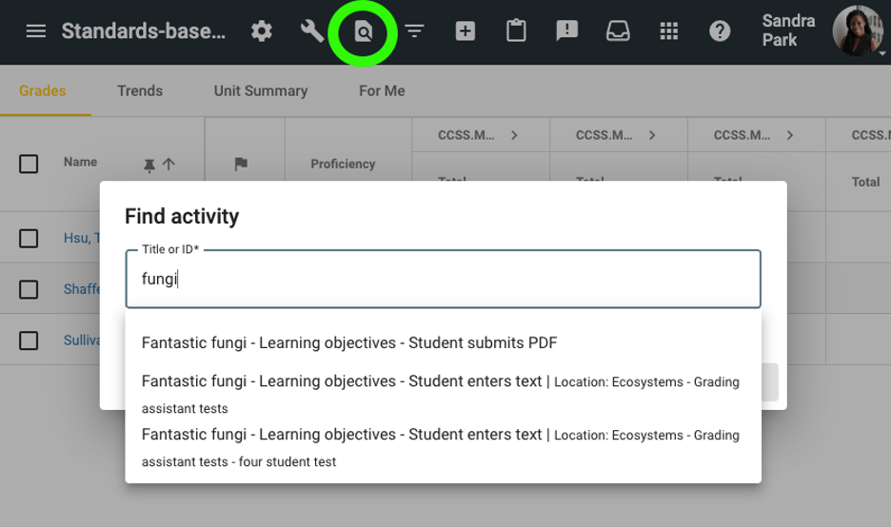
Task: Select Fantastic fungi Student submits PDF suggestion
Action: 443,343
